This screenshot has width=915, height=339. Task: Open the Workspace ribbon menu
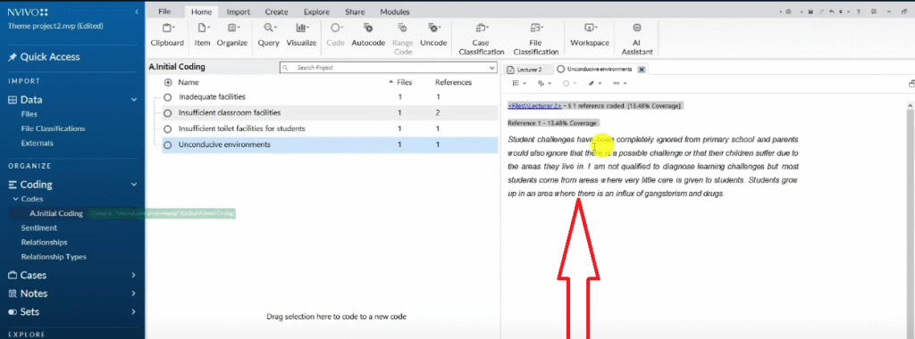[x=590, y=35]
